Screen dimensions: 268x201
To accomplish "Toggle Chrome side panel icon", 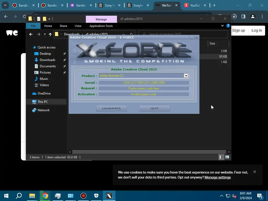I will pos(243,16).
